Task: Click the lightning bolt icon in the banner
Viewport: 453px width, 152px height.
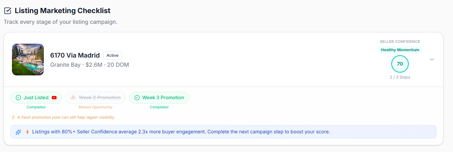Action: pyautogui.click(x=27, y=132)
